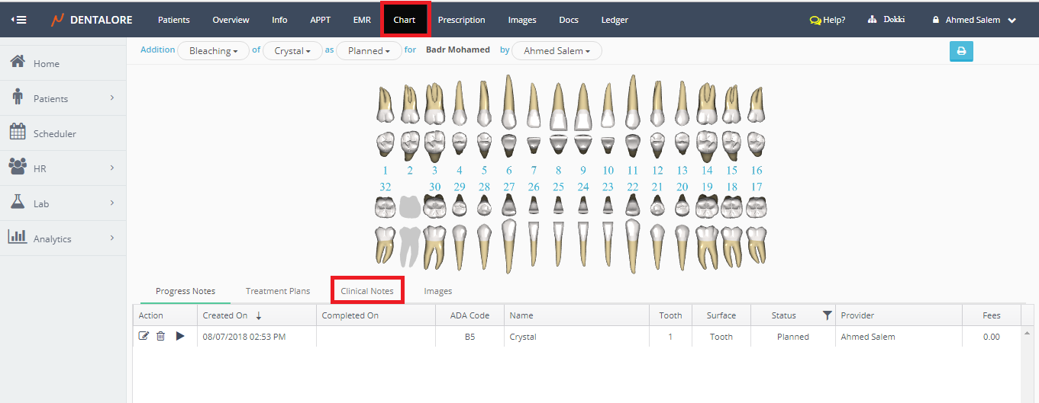The image size is (1039, 403).
Task: Click the Status column filter icon
Action: click(827, 315)
